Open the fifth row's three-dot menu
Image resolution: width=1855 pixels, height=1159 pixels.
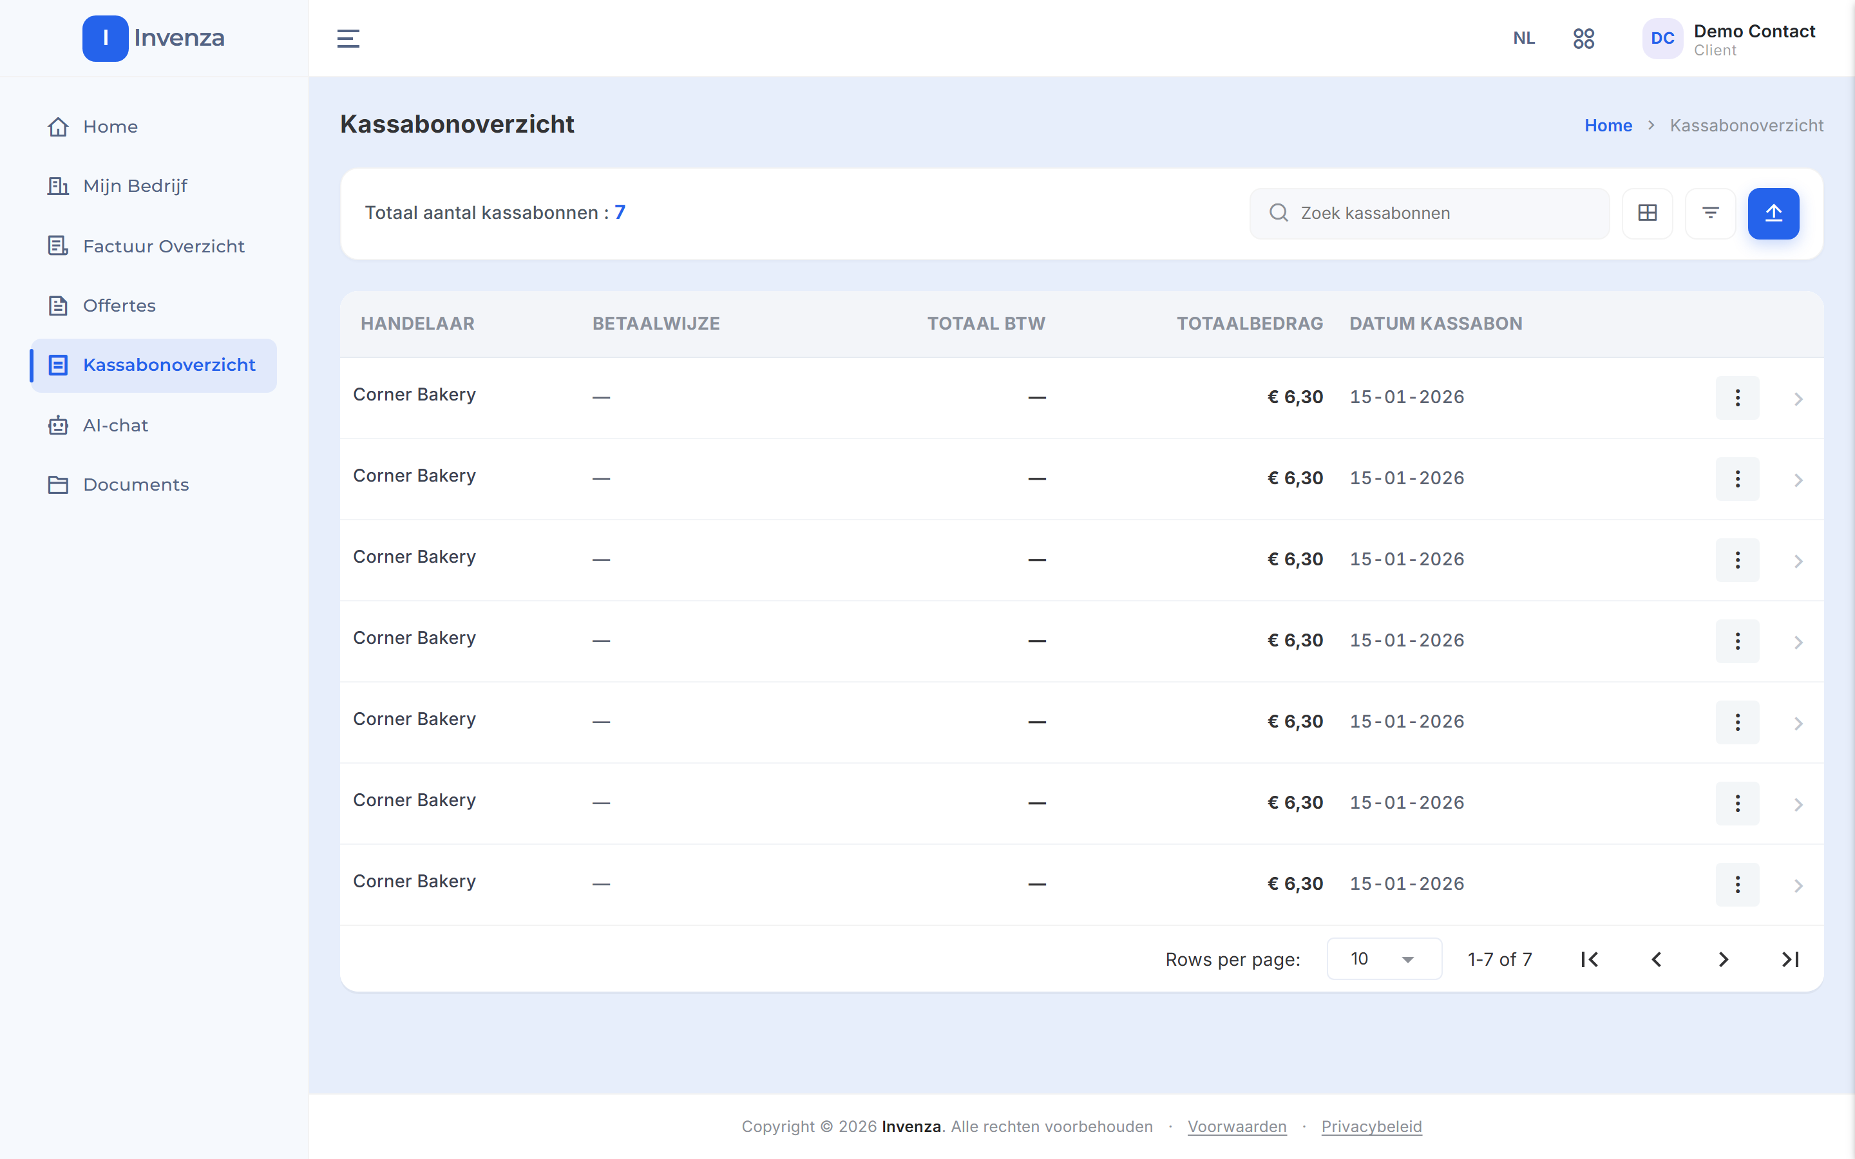[x=1737, y=721]
